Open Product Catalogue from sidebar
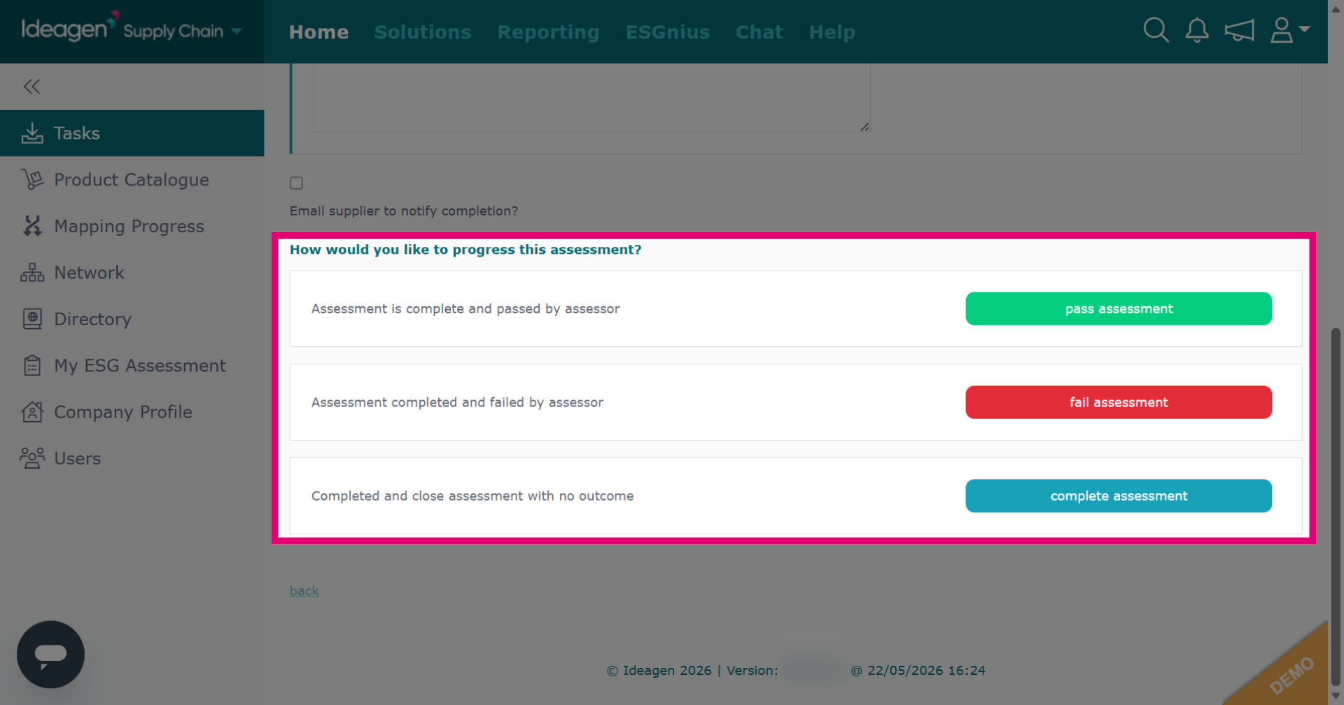Image resolution: width=1344 pixels, height=705 pixels. 132,180
